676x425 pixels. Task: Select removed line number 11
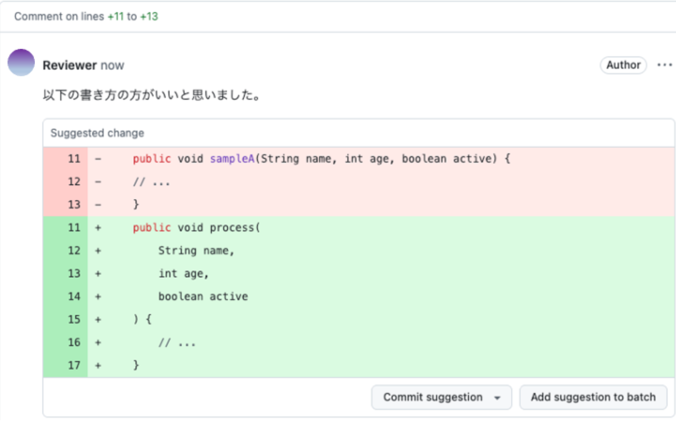(x=74, y=159)
